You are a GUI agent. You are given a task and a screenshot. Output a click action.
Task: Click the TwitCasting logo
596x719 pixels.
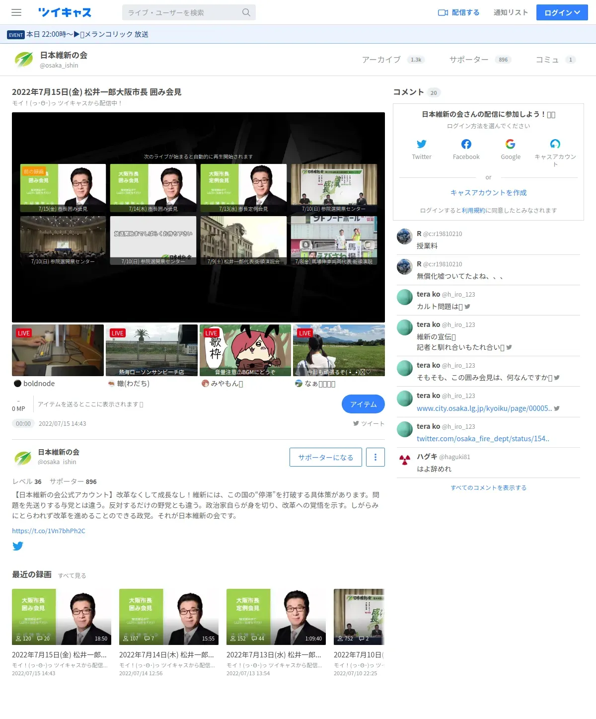coord(65,12)
